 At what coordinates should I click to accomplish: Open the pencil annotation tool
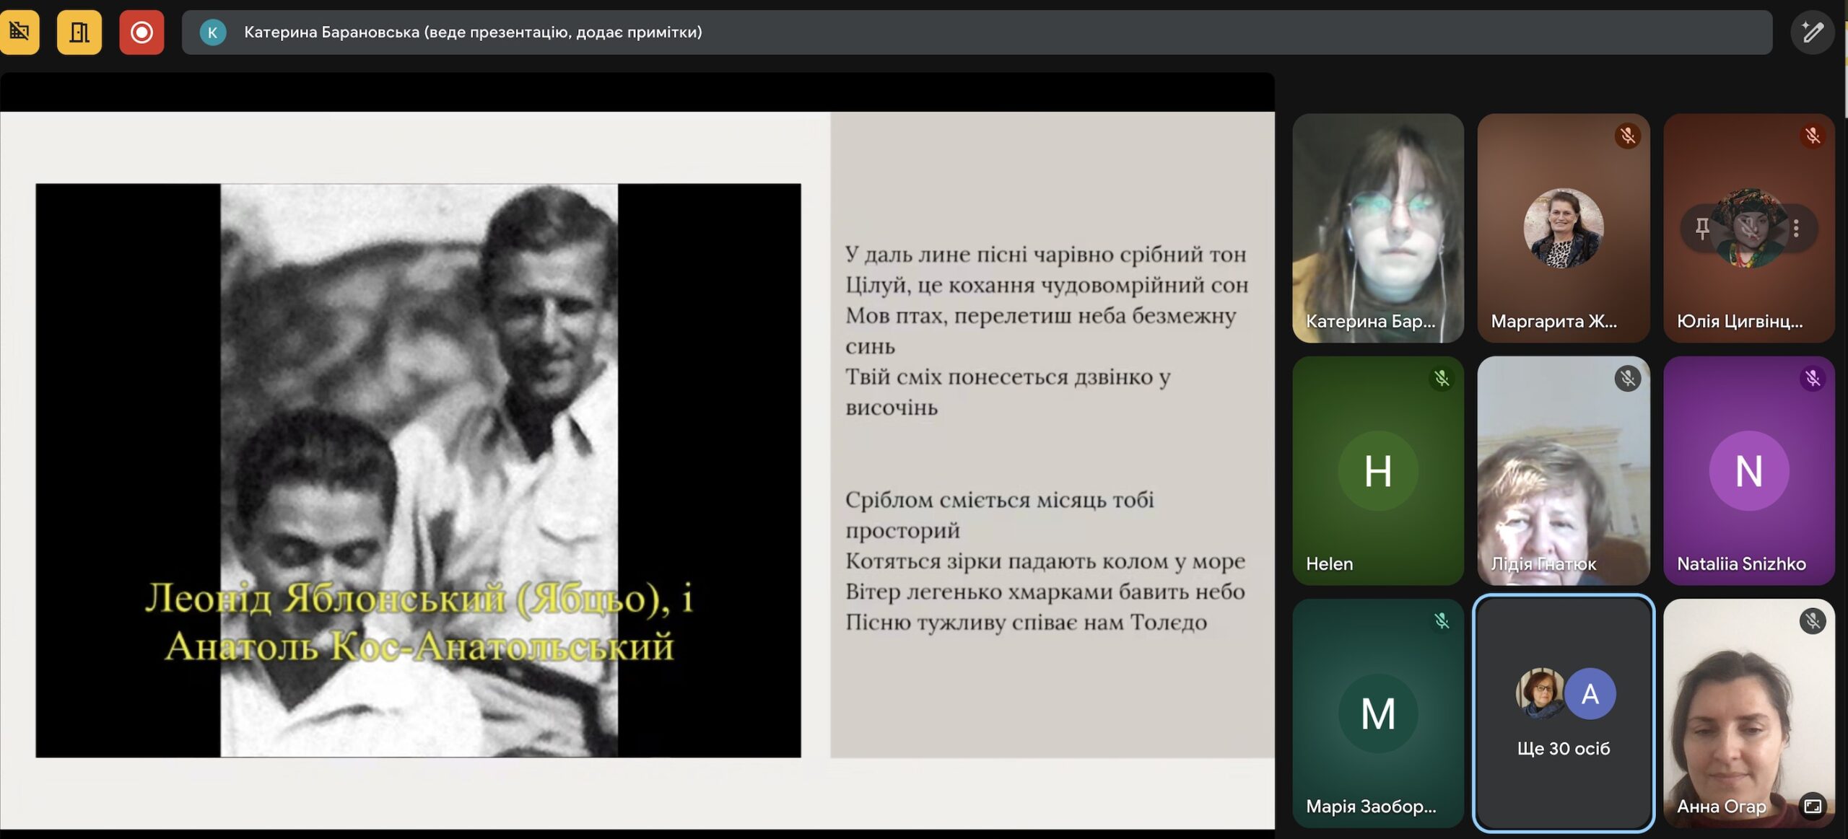point(1812,32)
